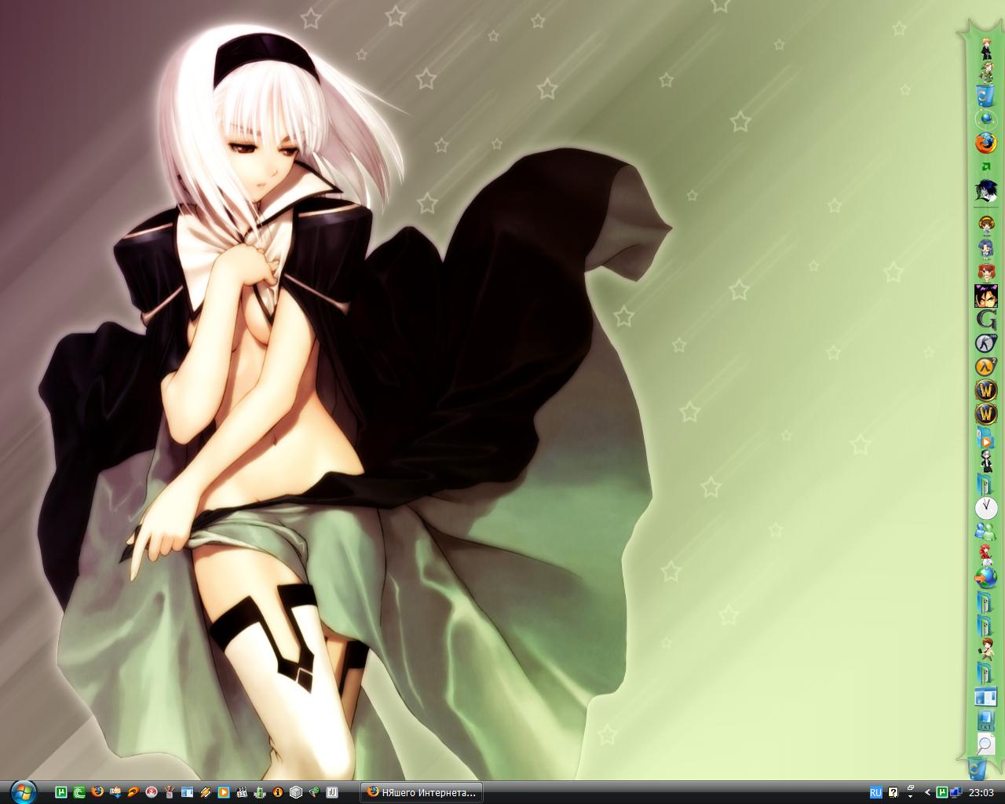The height and width of the screenshot is (804, 1005).
Task: Open the media folder with play symbol icon
Action: tap(986, 437)
